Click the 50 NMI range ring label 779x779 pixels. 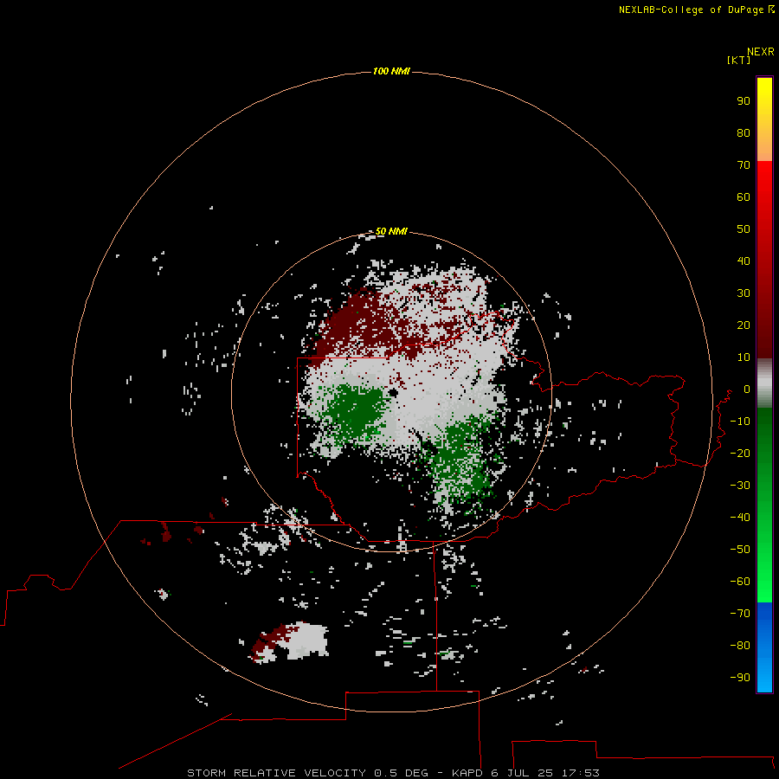coord(391,231)
